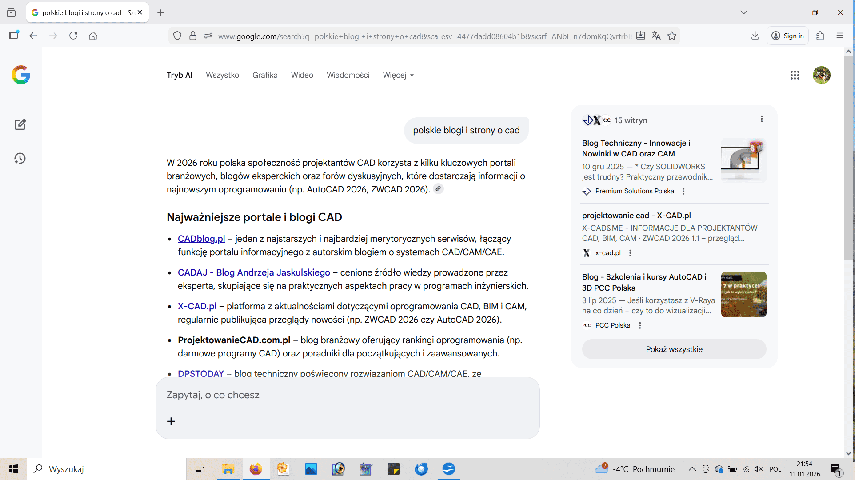Open Task View on the taskbar
This screenshot has height=480, width=855.
[200, 469]
